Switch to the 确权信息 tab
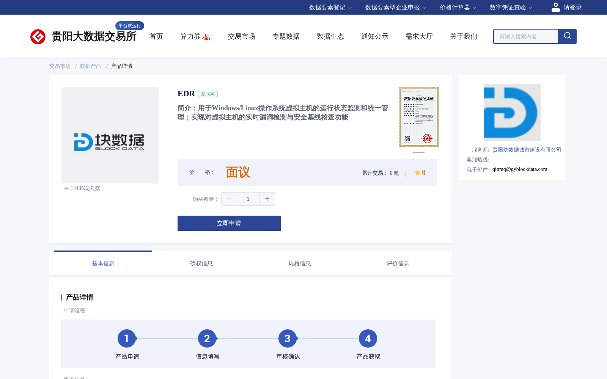 pos(201,263)
